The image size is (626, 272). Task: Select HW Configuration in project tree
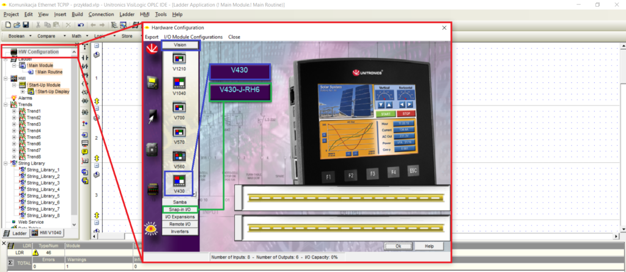click(x=38, y=52)
